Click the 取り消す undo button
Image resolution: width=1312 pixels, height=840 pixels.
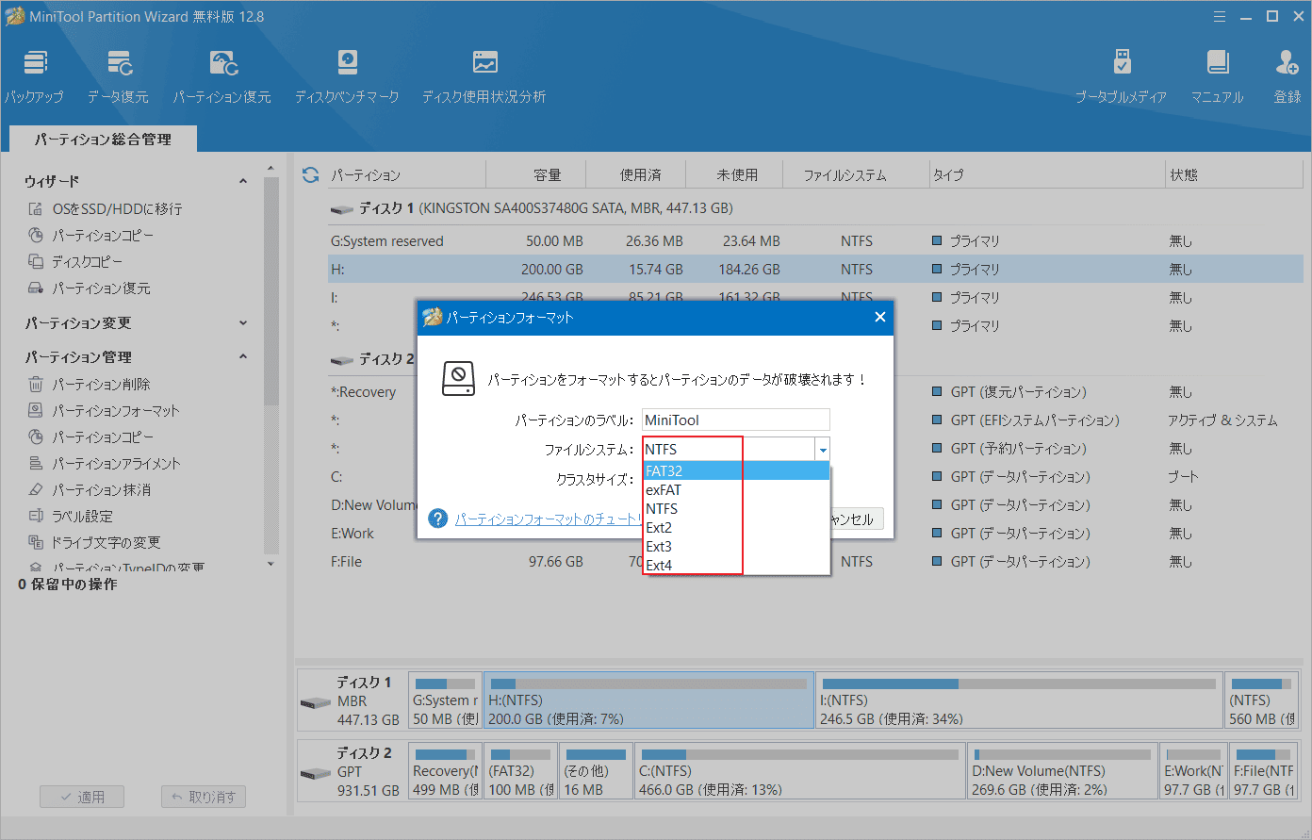204,797
